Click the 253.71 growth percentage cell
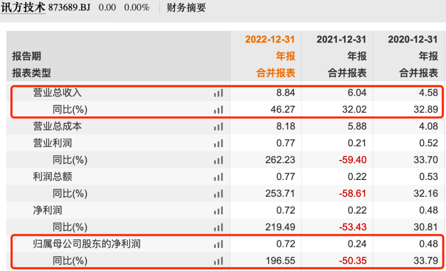 [x=280, y=194]
